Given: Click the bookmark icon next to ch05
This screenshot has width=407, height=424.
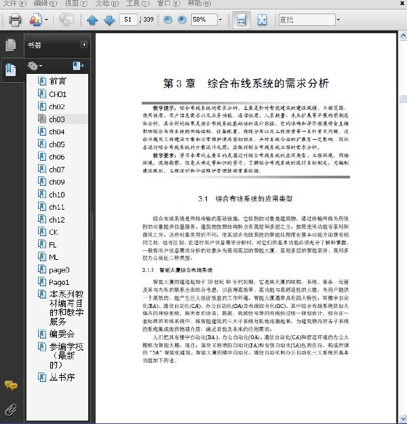Looking at the screenshot, I should coord(42,144).
